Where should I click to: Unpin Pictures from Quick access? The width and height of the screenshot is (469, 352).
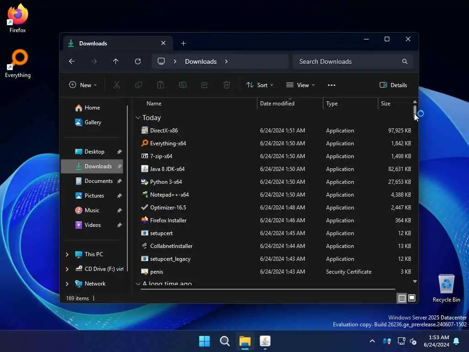click(120, 196)
